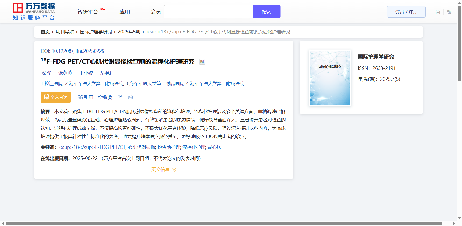462x226 pixels.
Task: Open the 会员 menu item
Action: pyautogui.click(x=156, y=12)
